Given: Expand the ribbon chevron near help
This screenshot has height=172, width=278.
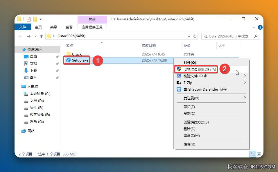Looking at the screenshot, I should pyautogui.click(x=254, y=27).
